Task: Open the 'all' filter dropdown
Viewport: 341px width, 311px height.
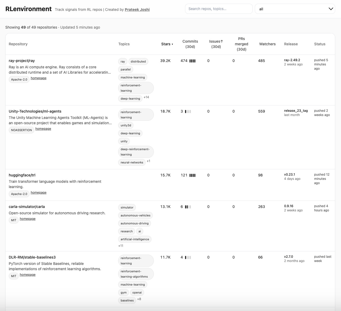Action: (295, 9)
